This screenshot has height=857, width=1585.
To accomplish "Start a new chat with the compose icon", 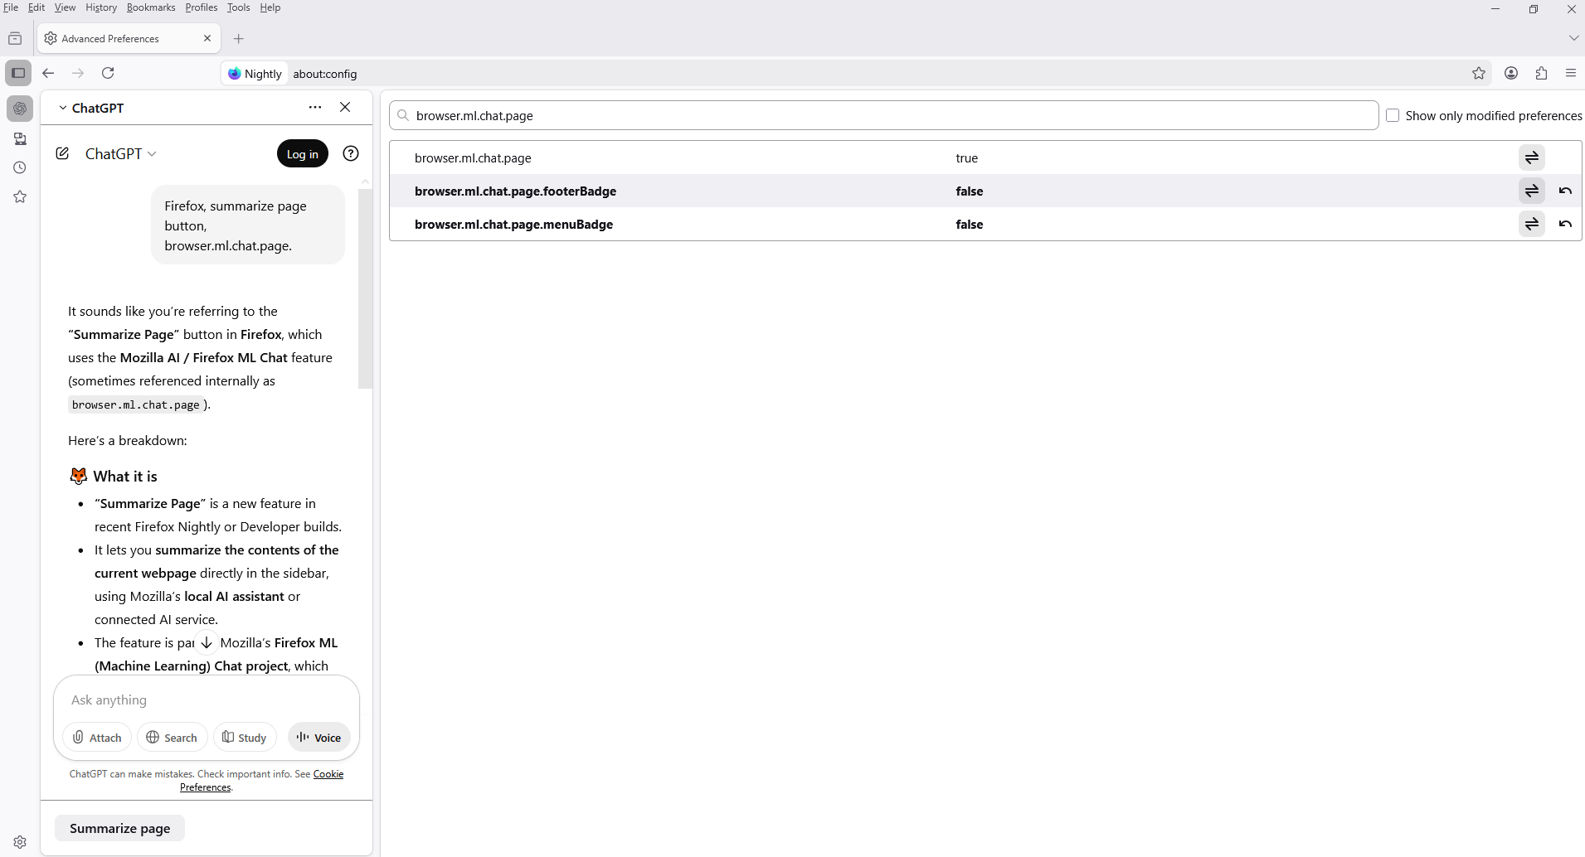I will coord(62,153).
